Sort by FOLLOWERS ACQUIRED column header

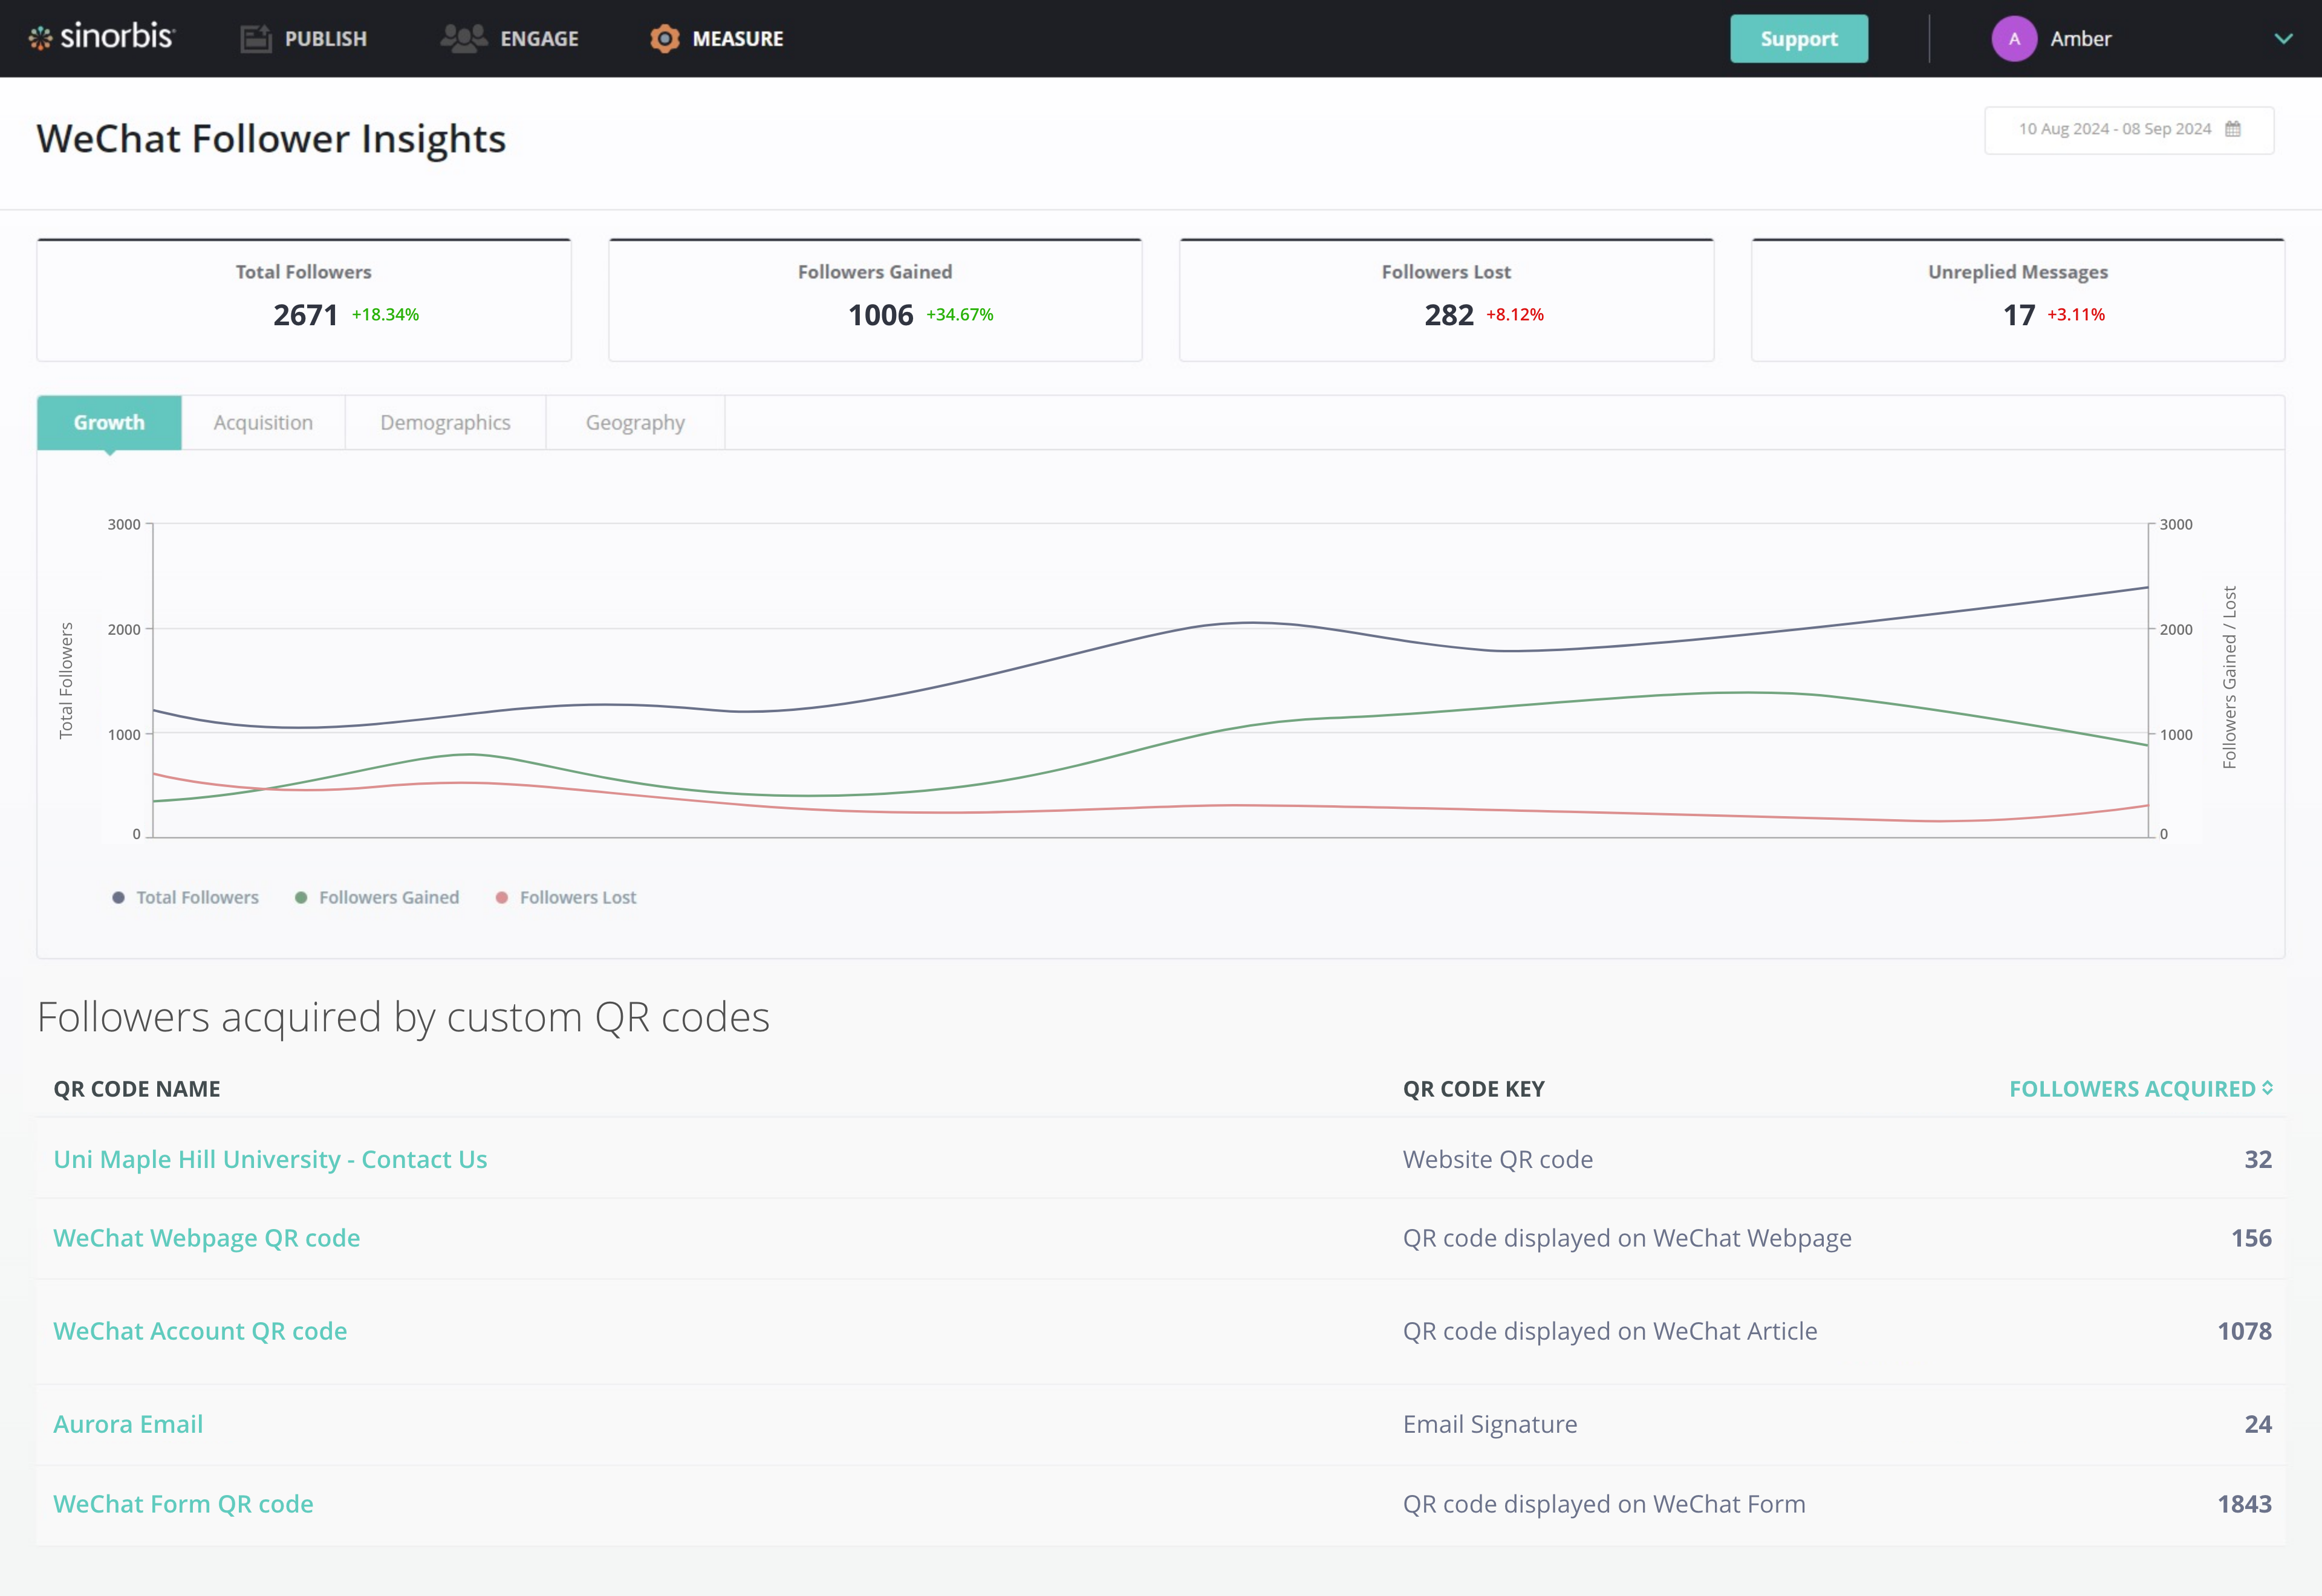[x=2141, y=1088]
